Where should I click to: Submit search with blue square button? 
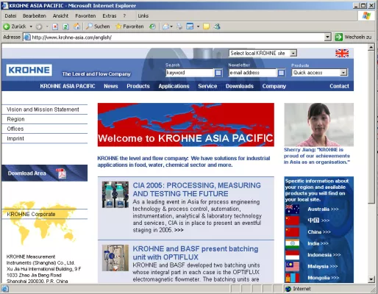pos(218,73)
